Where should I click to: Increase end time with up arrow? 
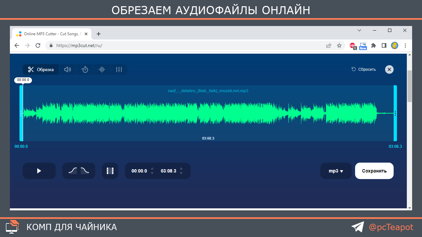click(x=181, y=169)
